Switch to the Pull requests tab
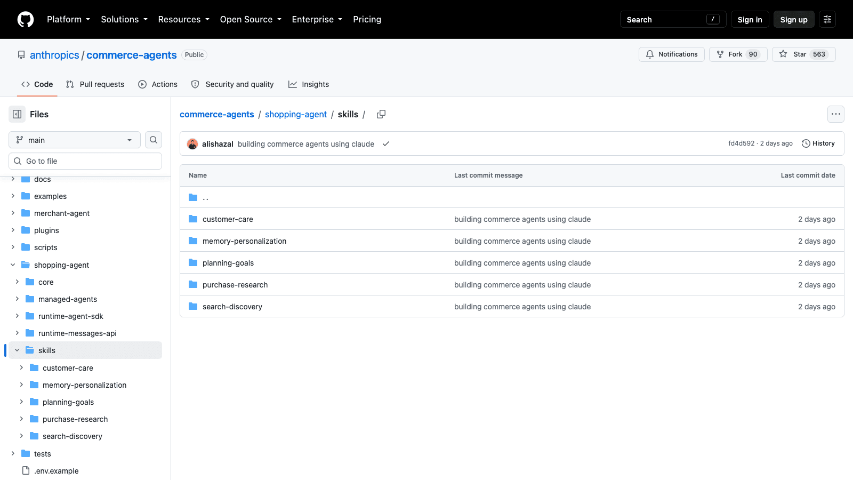 [95, 84]
